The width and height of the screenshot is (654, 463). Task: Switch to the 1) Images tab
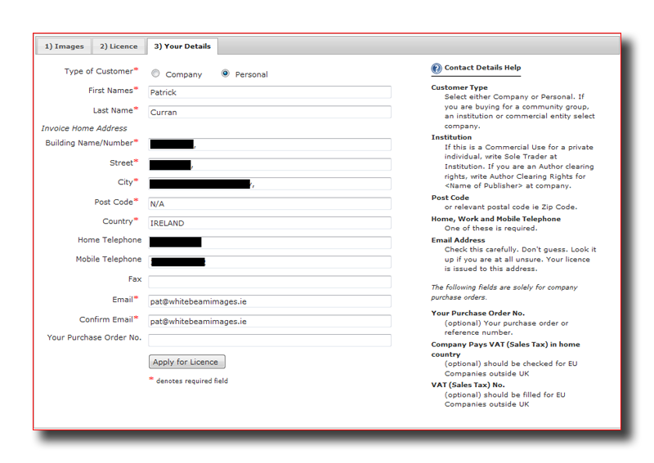(x=64, y=47)
